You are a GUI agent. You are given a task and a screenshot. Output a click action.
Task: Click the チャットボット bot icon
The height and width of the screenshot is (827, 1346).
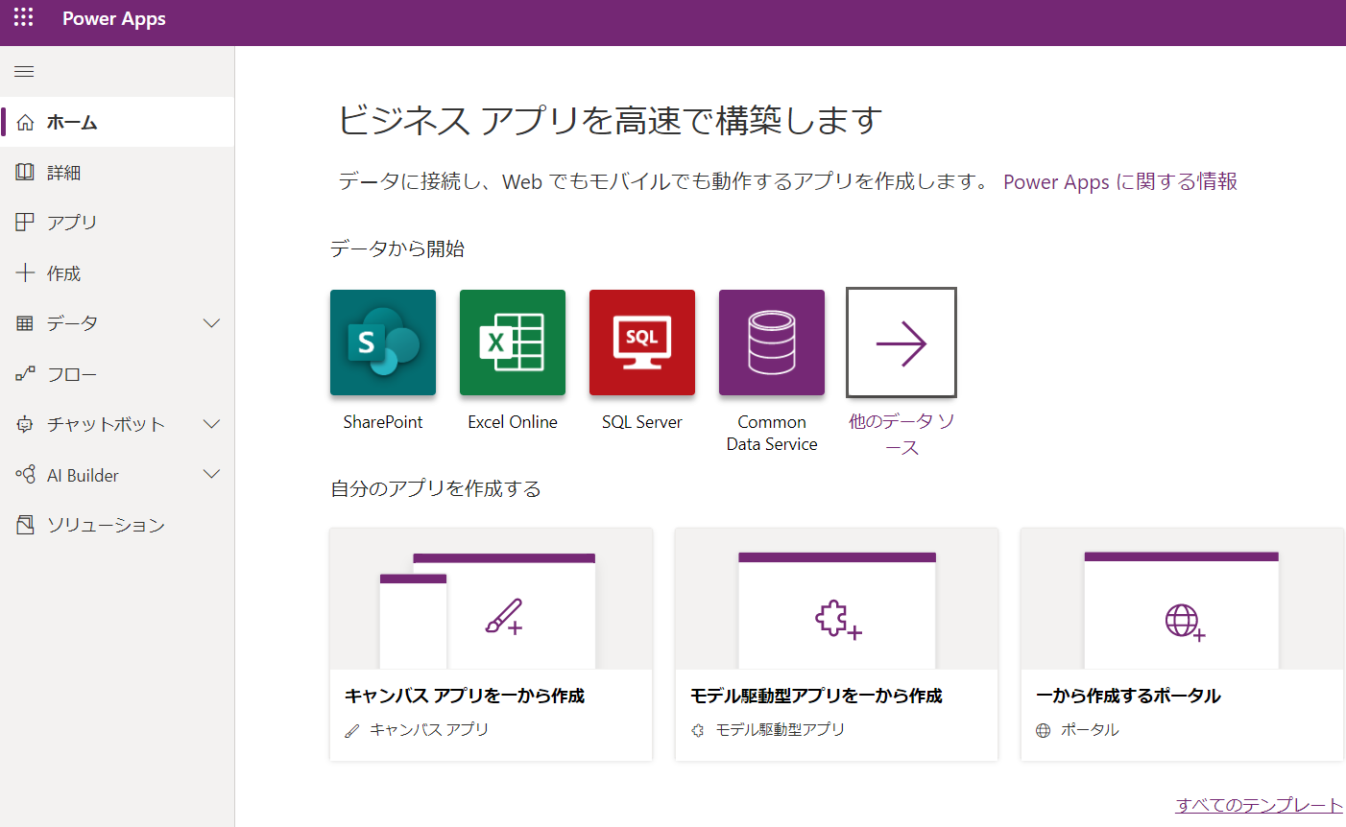[x=25, y=424]
